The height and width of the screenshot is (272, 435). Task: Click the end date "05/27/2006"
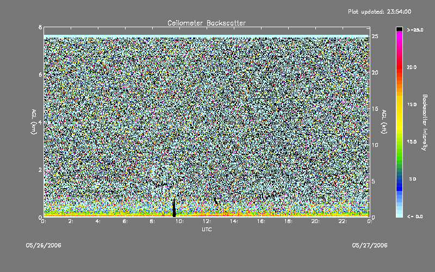pyautogui.click(x=370, y=245)
